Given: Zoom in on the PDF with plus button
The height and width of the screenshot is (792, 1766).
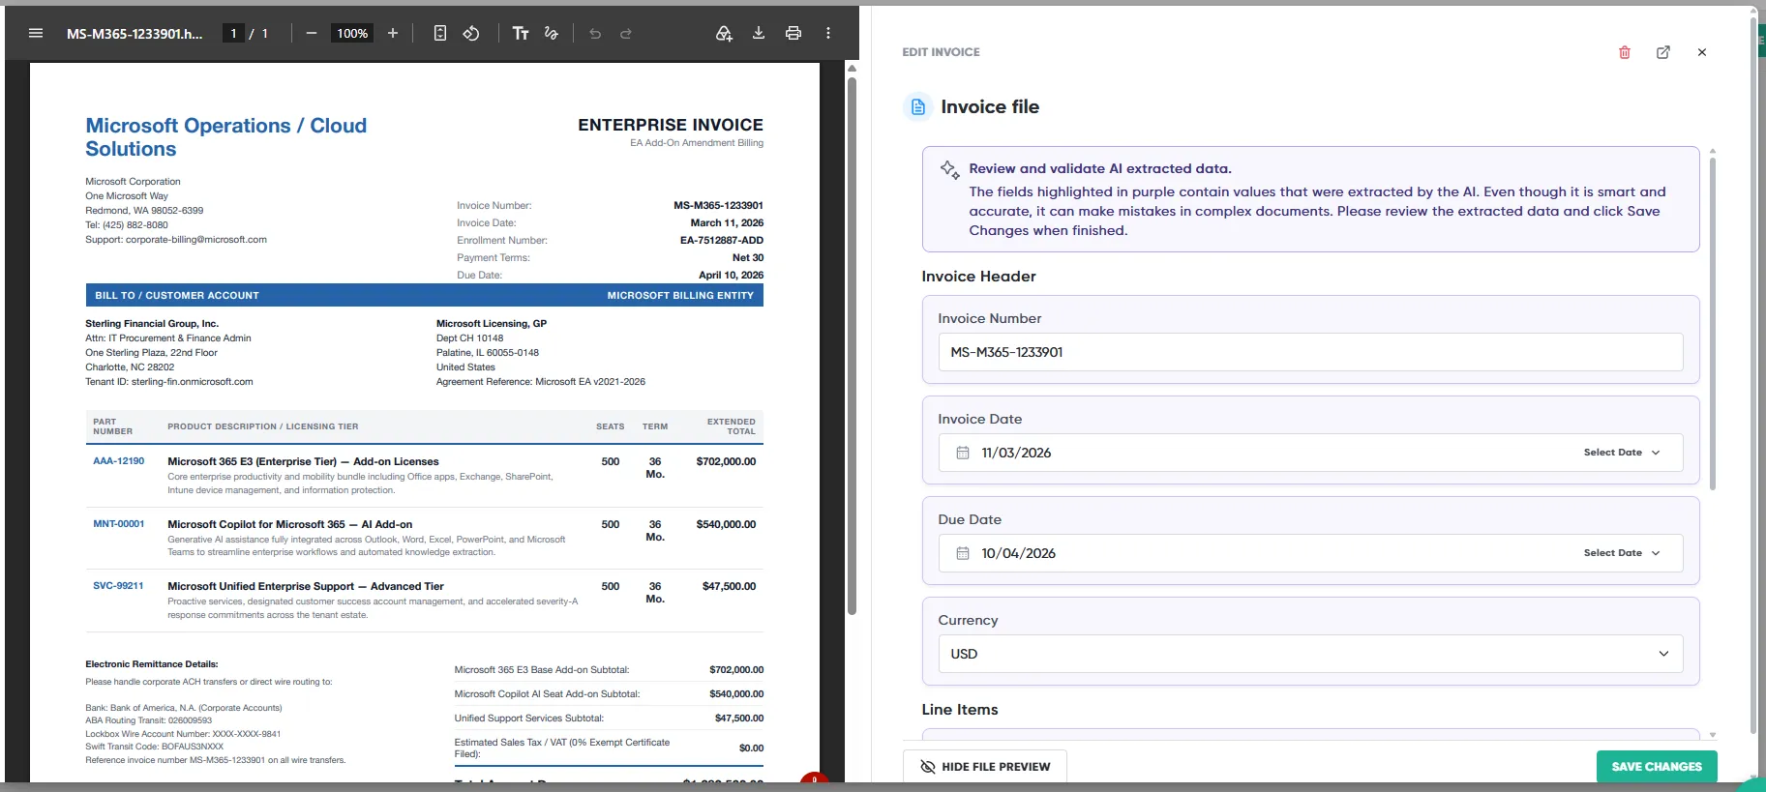Looking at the screenshot, I should (393, 33).
